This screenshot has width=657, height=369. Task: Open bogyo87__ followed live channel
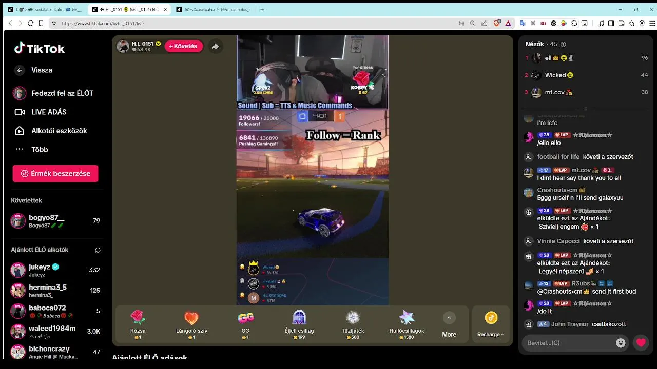click(55, 221)
